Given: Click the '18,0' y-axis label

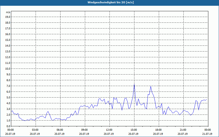Looking at the screenshot, I should tap(8, 23).
